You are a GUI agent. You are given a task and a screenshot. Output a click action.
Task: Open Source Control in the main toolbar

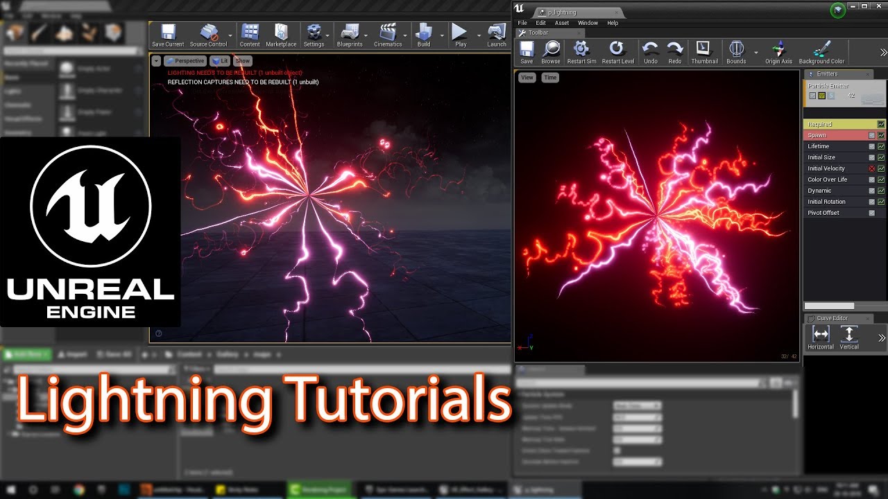click(208, 35)
